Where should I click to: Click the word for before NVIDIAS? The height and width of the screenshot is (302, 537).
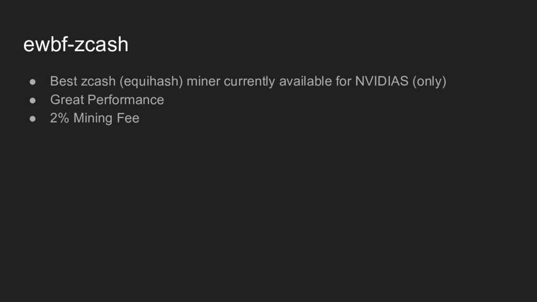[x=343, y=81]
